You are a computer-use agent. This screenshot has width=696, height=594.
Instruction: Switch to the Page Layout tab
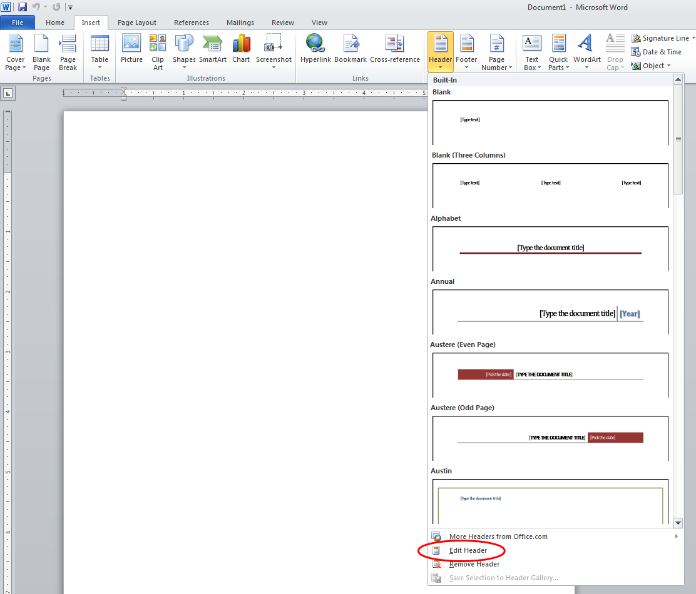pos(136,22)
